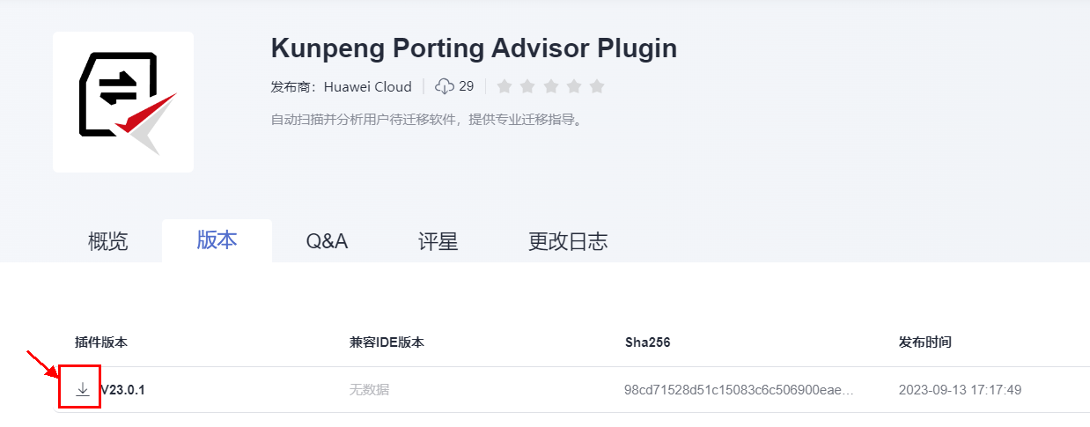Click the first rating star
Screen dimensions: 1090x427
504,86
